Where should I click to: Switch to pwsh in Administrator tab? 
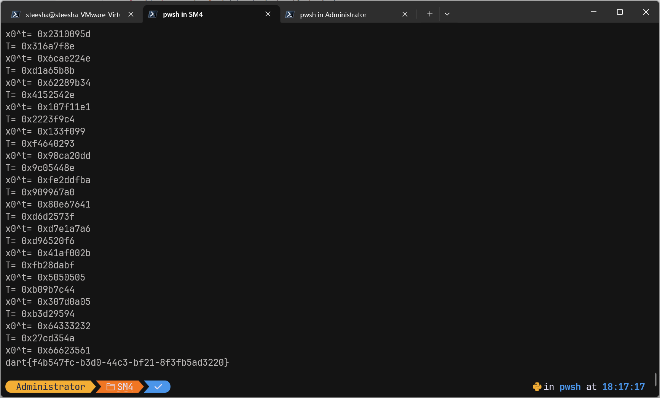tap(333, 14)
